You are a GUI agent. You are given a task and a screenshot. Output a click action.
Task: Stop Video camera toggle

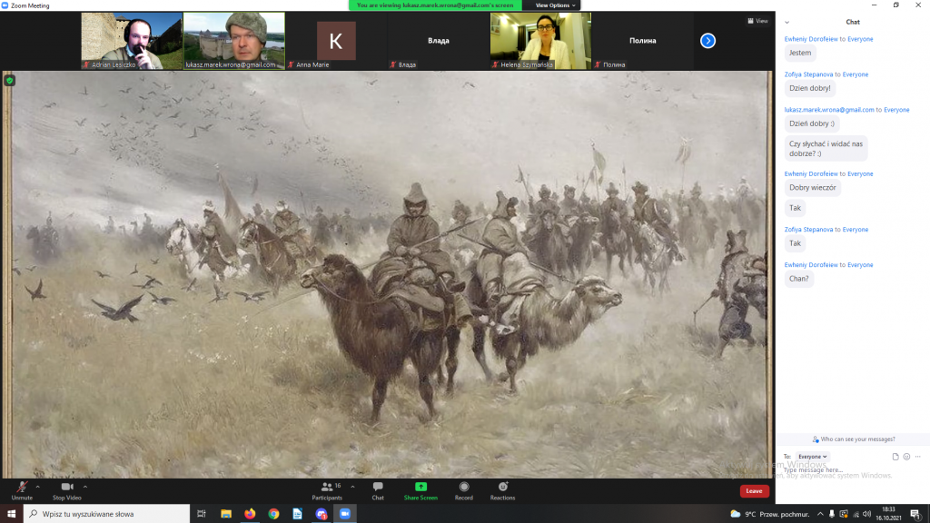coord(66,488)
